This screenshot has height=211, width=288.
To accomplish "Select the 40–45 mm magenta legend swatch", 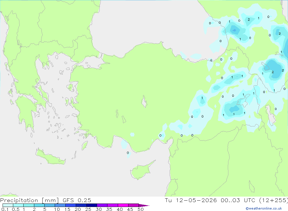I will coord(123,205).
